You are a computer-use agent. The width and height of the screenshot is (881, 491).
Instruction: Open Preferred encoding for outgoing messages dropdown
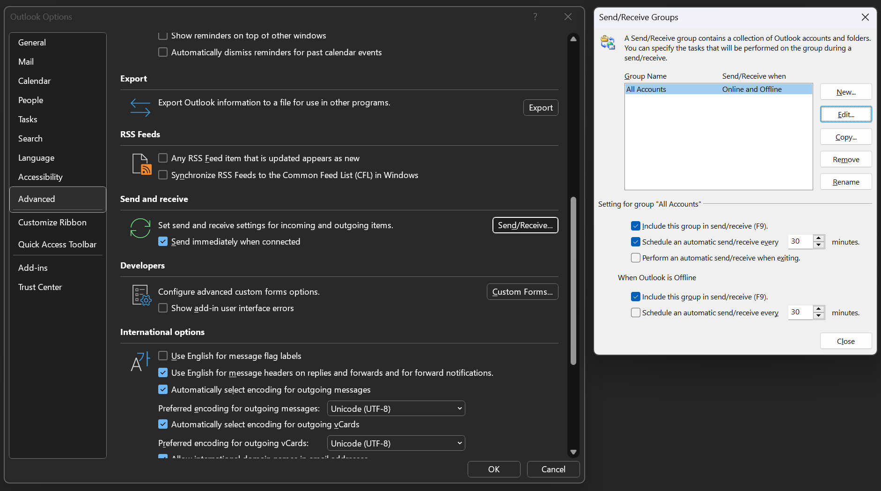pos(396,409)
